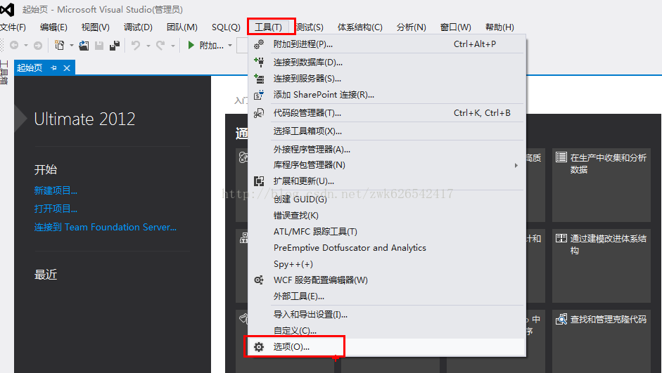Viewport: 662px width, 373px height.
Task: Collapse the start page side arrow
Action: click(x=20, y=119)
